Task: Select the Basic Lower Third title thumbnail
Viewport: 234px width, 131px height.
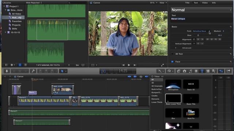Action: pyautogui.click(x=173, y=98)
